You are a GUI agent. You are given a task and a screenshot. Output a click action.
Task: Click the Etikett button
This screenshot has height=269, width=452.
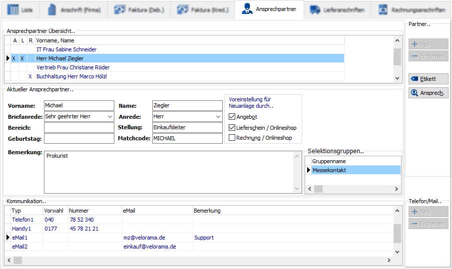coord(429,79)
